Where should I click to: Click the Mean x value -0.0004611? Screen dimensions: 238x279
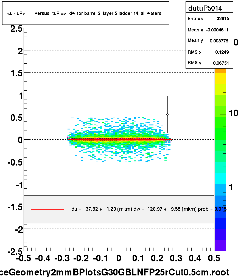tap(217, 30)
